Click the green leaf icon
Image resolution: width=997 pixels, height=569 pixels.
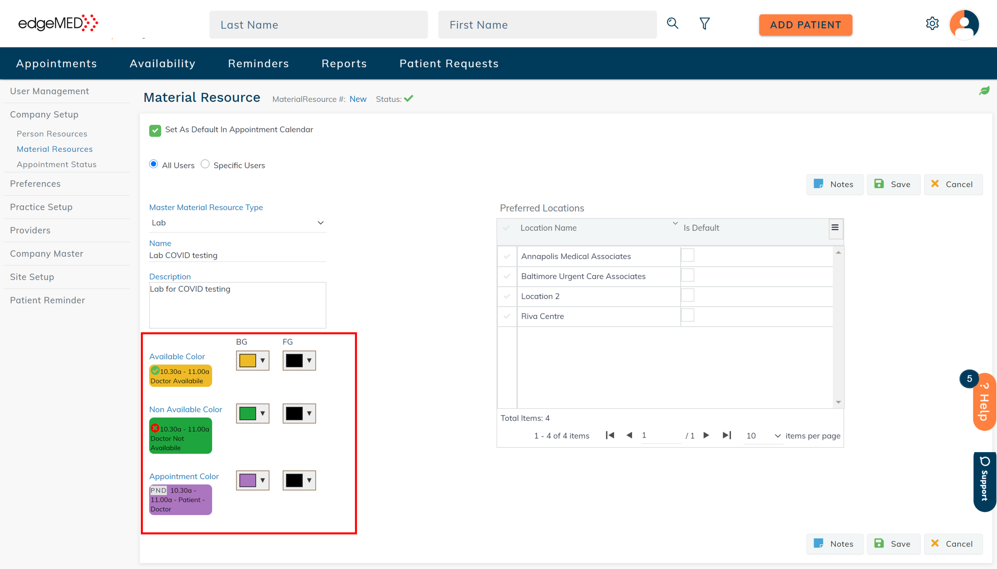(x=984, y=91)
